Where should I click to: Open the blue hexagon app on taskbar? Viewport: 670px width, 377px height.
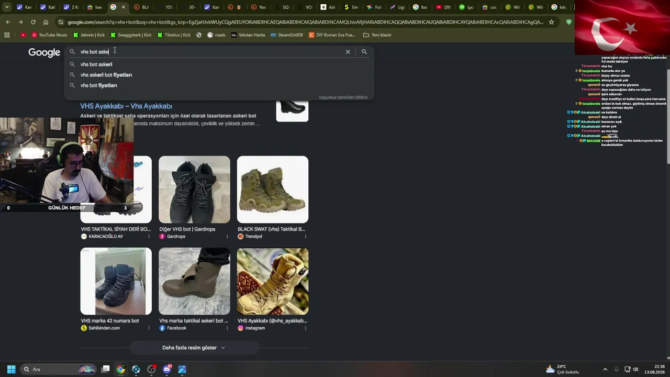[136, 369]
